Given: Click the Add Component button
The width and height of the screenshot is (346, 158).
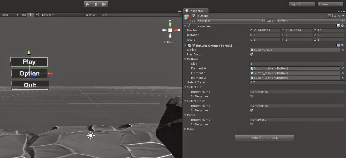Looking at the screenshot, I should click(x=265, y=138).
